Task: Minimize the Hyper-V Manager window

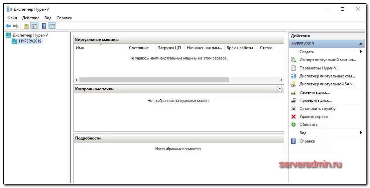Action: 327,9
